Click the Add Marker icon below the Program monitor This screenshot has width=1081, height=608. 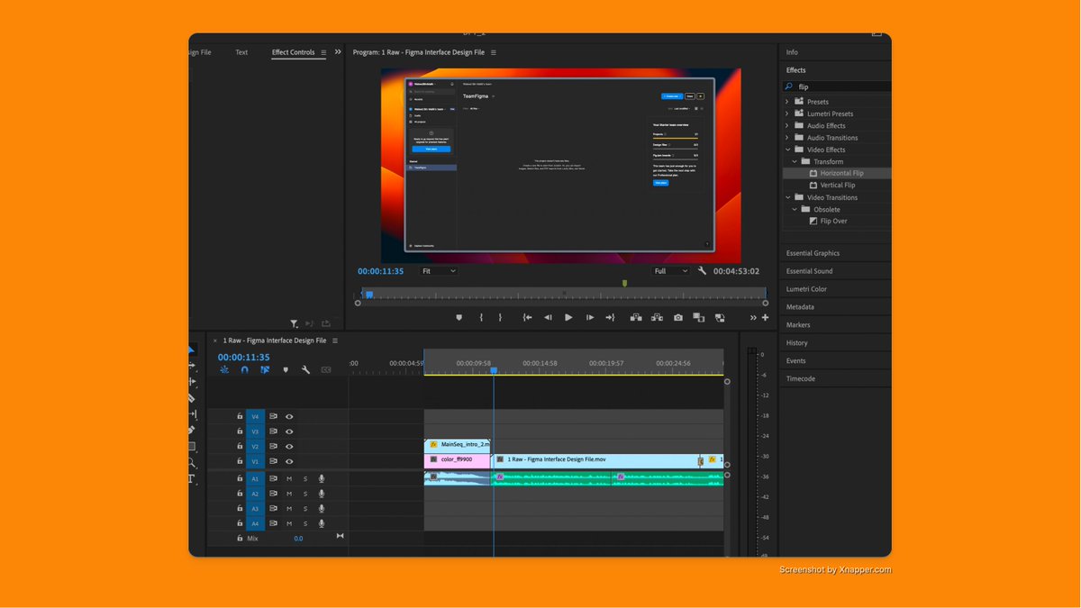pos(459,317)
